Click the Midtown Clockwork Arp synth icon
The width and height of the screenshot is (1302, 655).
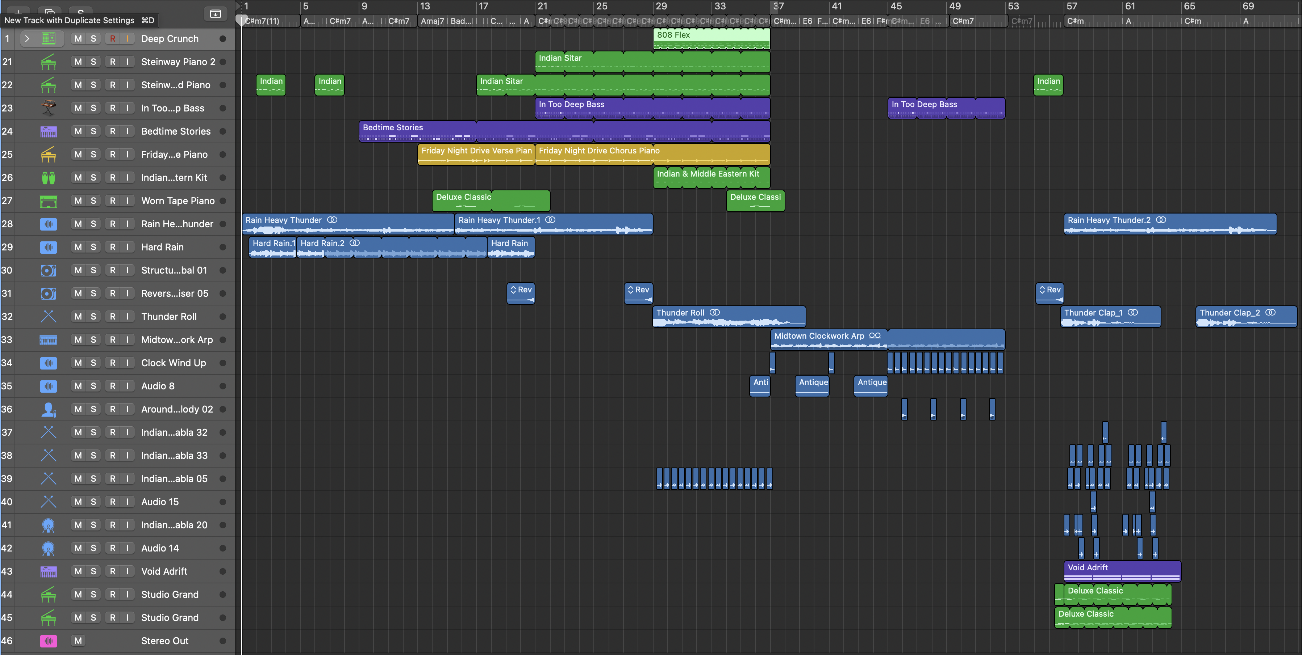tap(49, 340)
